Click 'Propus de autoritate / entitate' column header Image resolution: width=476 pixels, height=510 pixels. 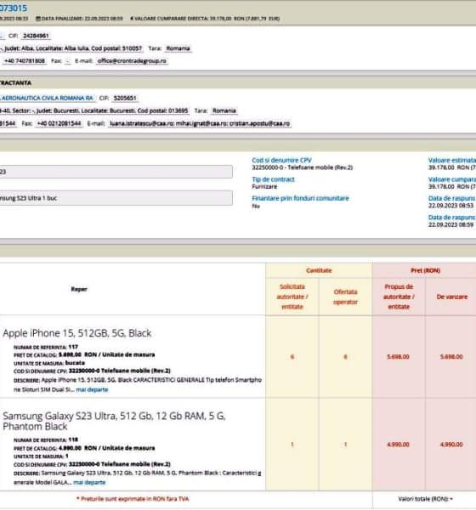coord(399,297)
